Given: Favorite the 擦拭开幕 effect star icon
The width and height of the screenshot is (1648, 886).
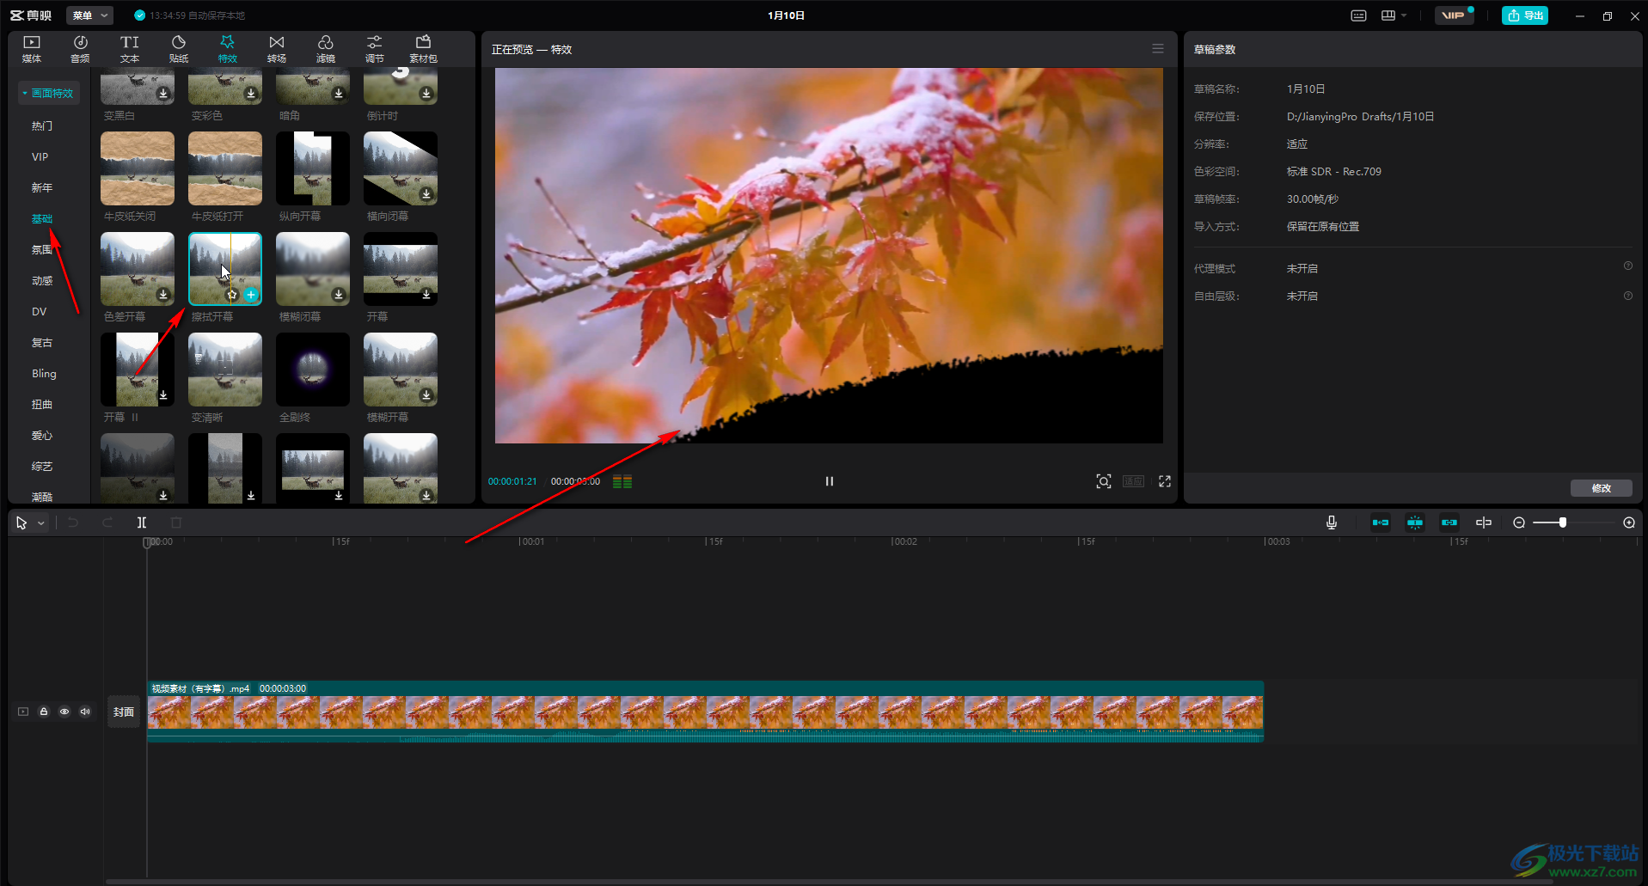Looking at the screenshot, I should (232, 295).
